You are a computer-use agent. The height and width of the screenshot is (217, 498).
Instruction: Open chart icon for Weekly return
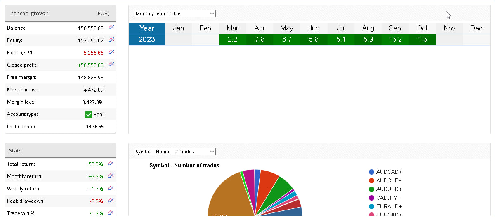[x=111, y=188]
